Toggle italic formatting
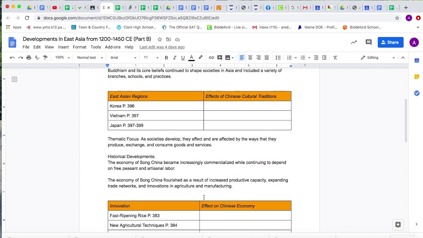 click(174, 58)
